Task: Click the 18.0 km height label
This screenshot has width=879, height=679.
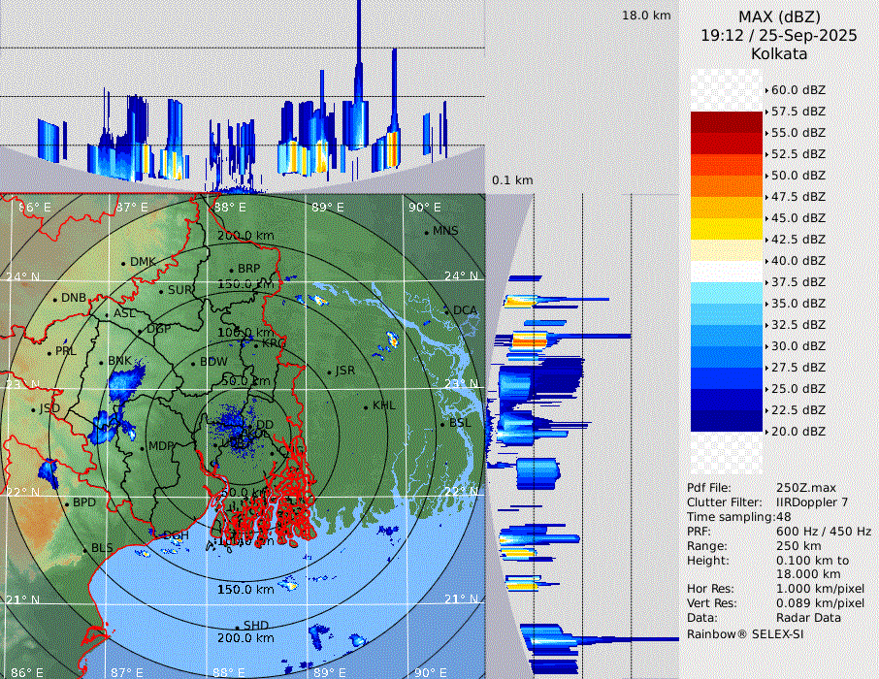Action: (646, 16)
